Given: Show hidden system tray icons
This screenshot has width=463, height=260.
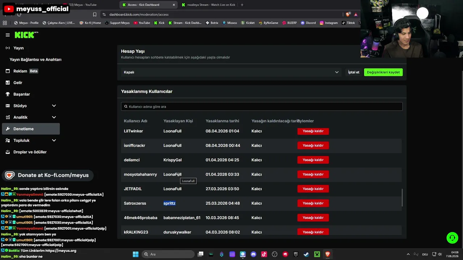Looking at the screenshot, I should (x=408, y=254).
